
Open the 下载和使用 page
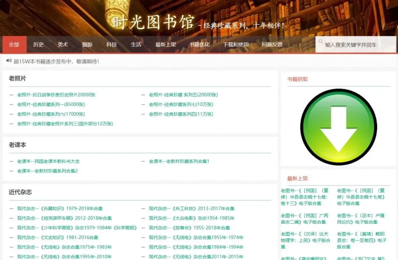[236, 45]
